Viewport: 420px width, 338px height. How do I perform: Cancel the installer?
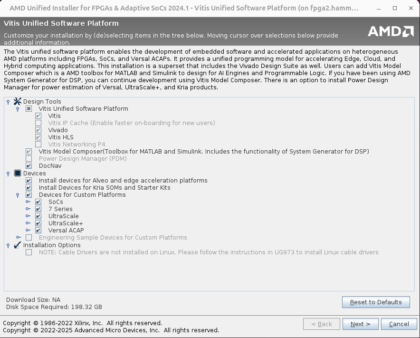click(399, 324)
